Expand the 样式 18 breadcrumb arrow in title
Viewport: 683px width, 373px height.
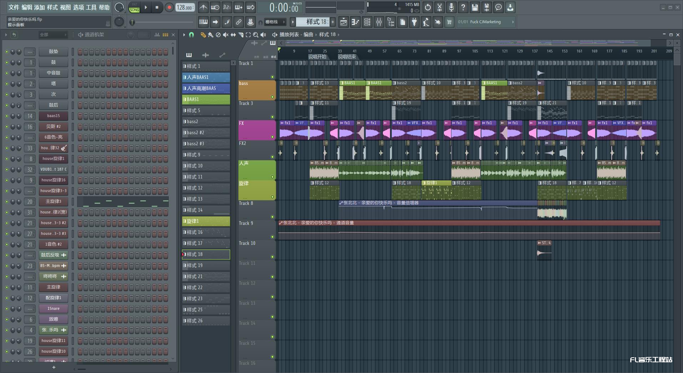(x=339, y=35)
